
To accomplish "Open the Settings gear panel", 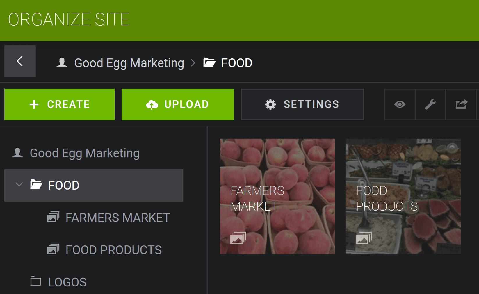I will click(x=302, y=104).
